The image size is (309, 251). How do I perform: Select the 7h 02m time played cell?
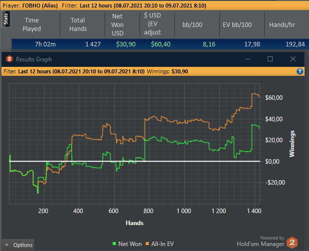tap(45, 44)
